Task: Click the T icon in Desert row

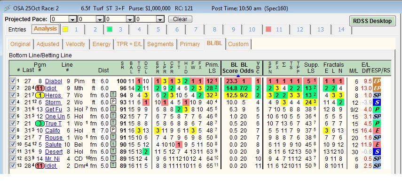Action: point(113,152)
